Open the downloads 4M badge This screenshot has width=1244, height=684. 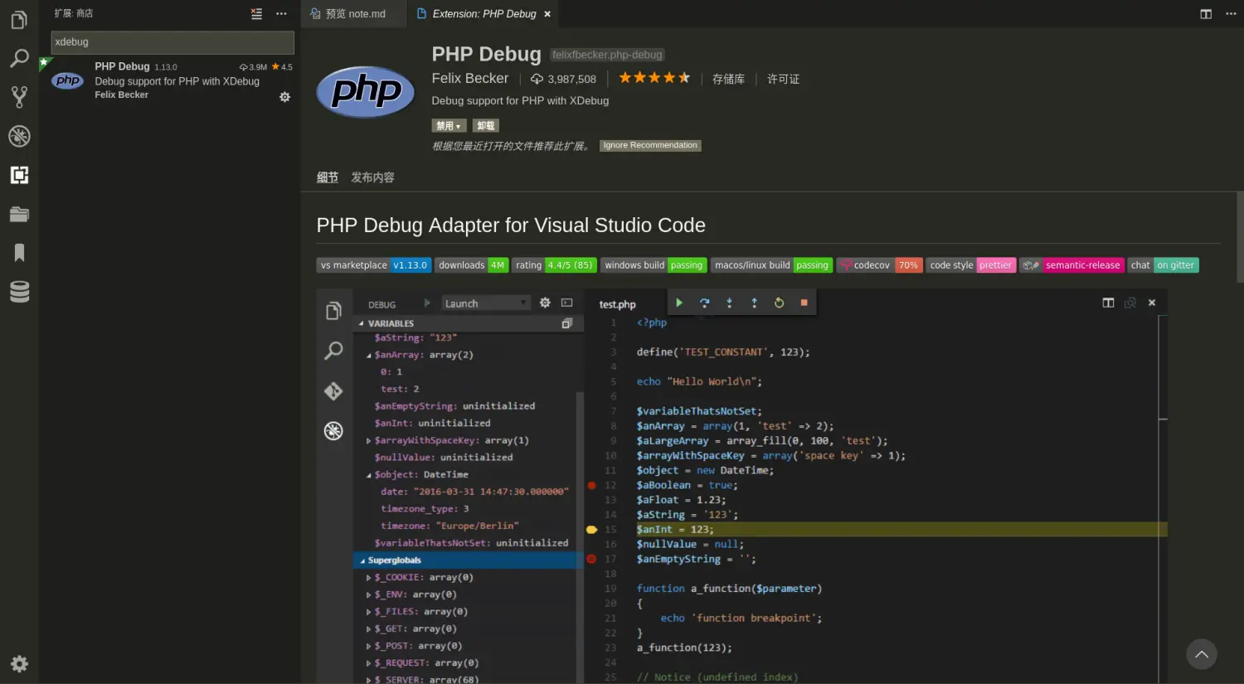pos(471,265)
